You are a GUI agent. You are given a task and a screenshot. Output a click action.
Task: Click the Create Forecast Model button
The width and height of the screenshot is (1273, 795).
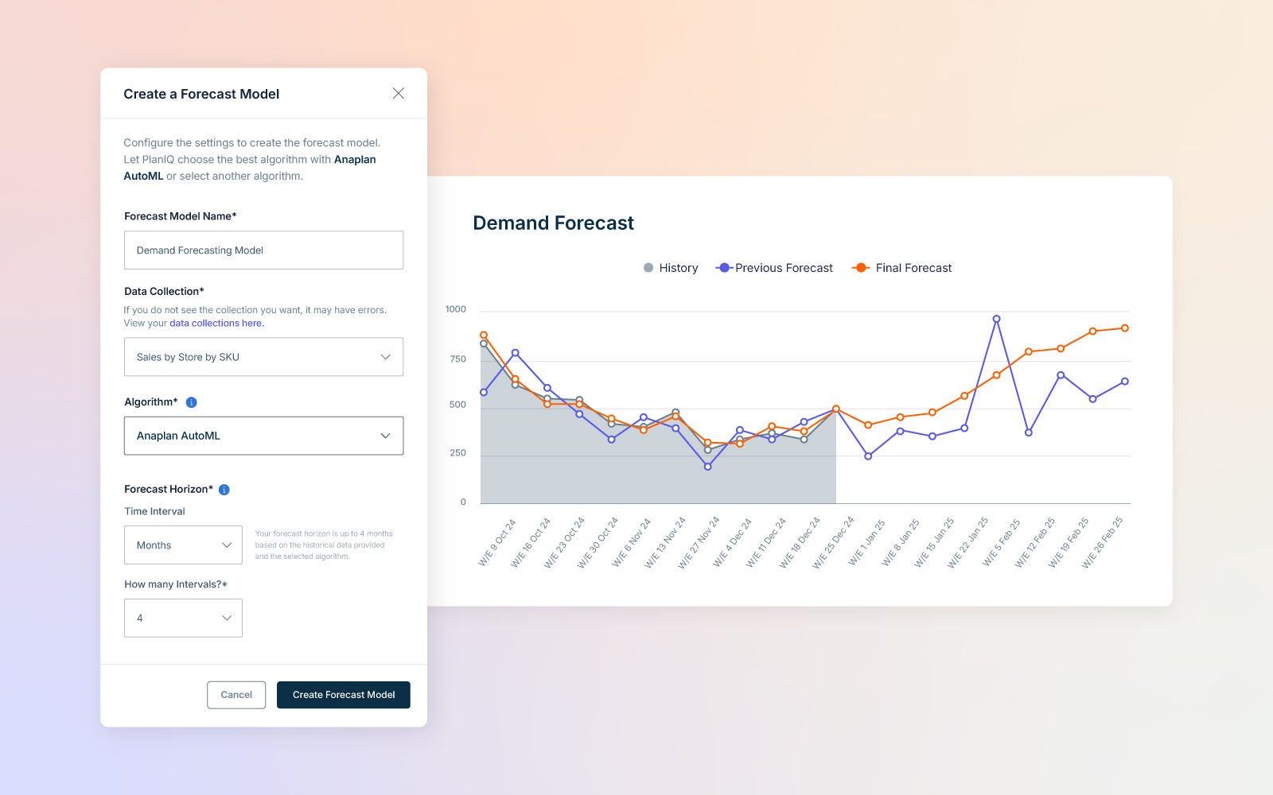343,694
